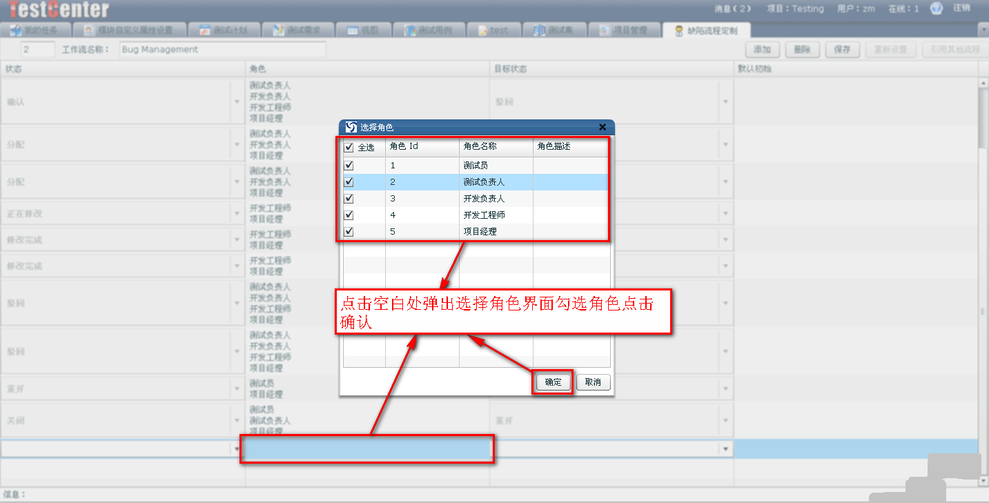Log out via 注销
The image size is (989, 503).
(961, 8)
